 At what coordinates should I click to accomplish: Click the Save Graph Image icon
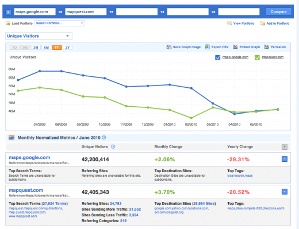tap(169, 47)
